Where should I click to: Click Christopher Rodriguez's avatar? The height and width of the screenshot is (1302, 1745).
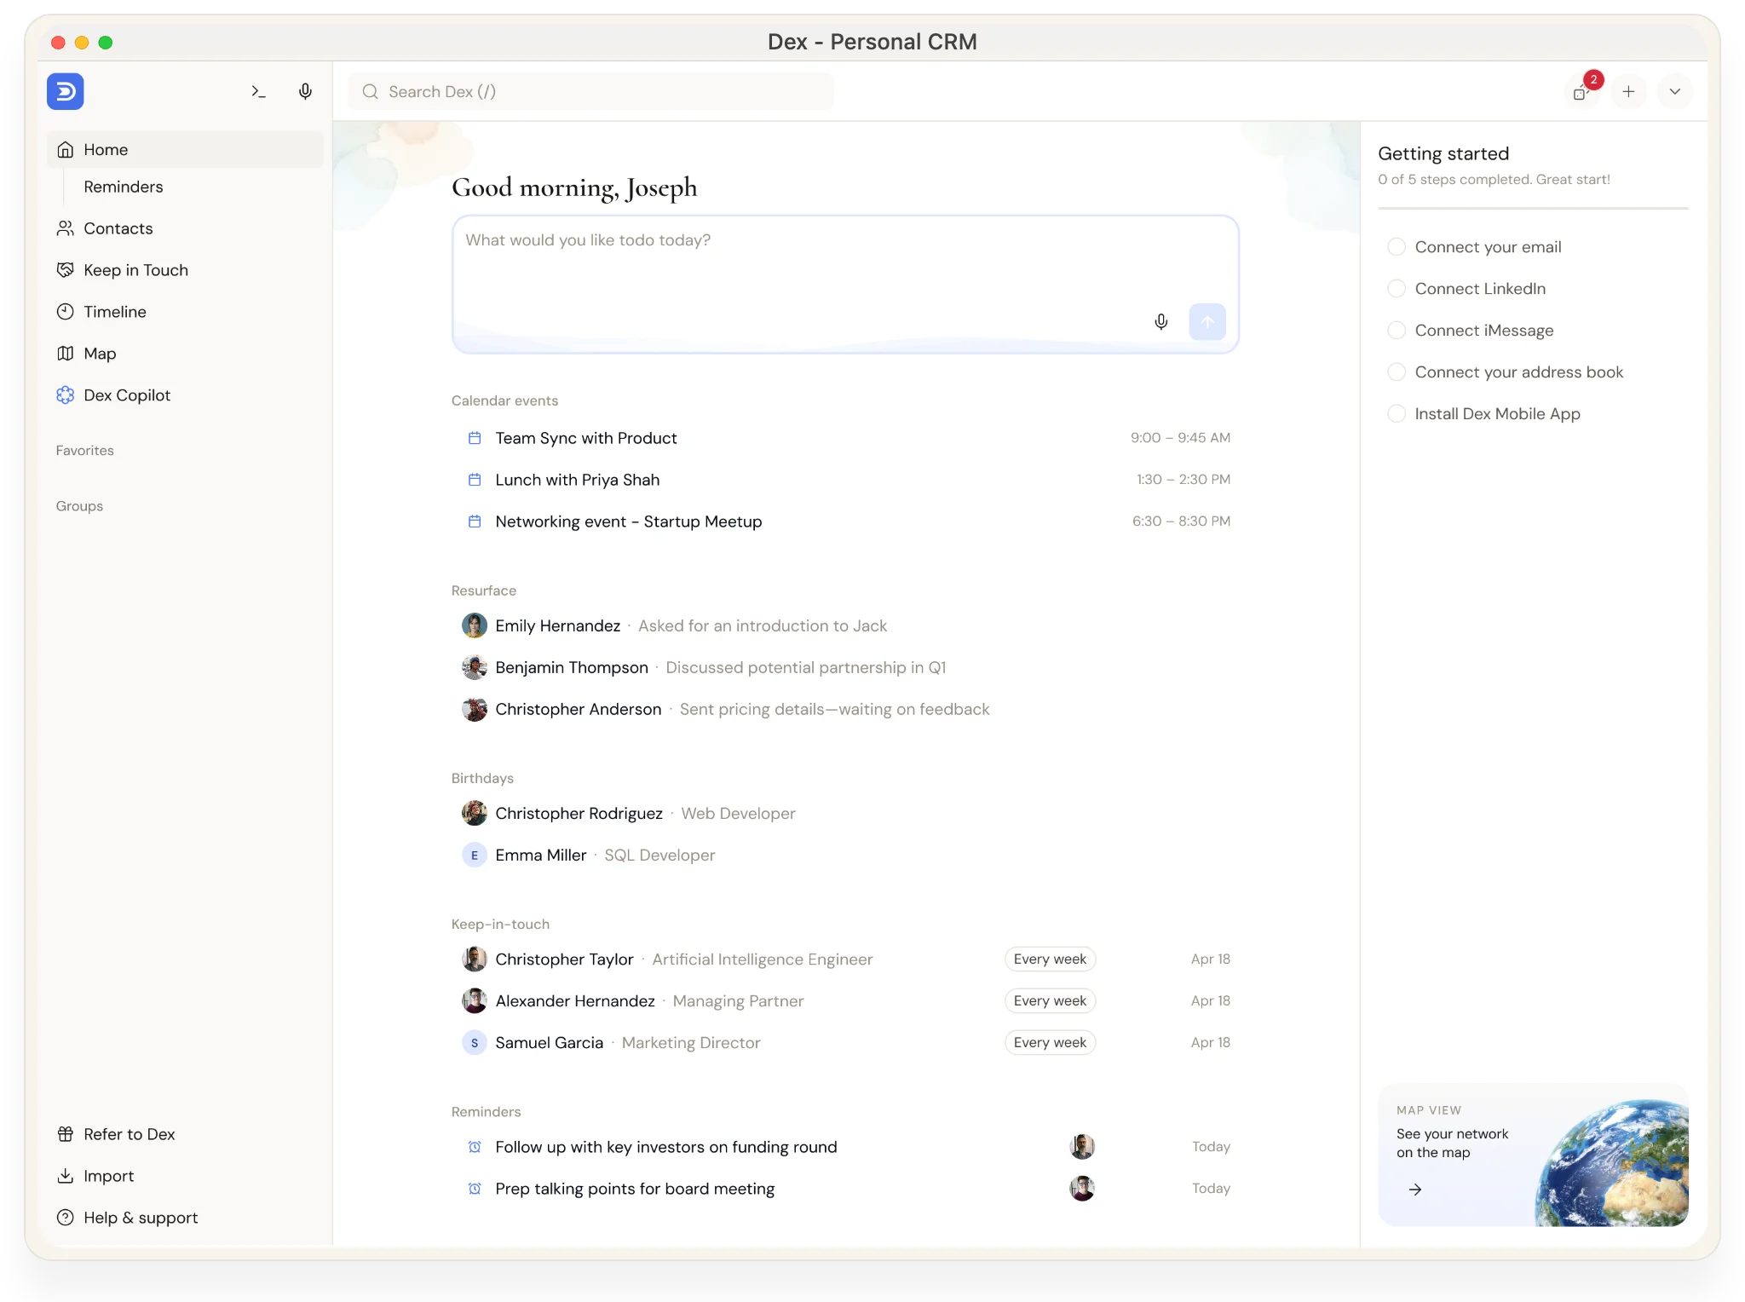click(x=475, y=813)
